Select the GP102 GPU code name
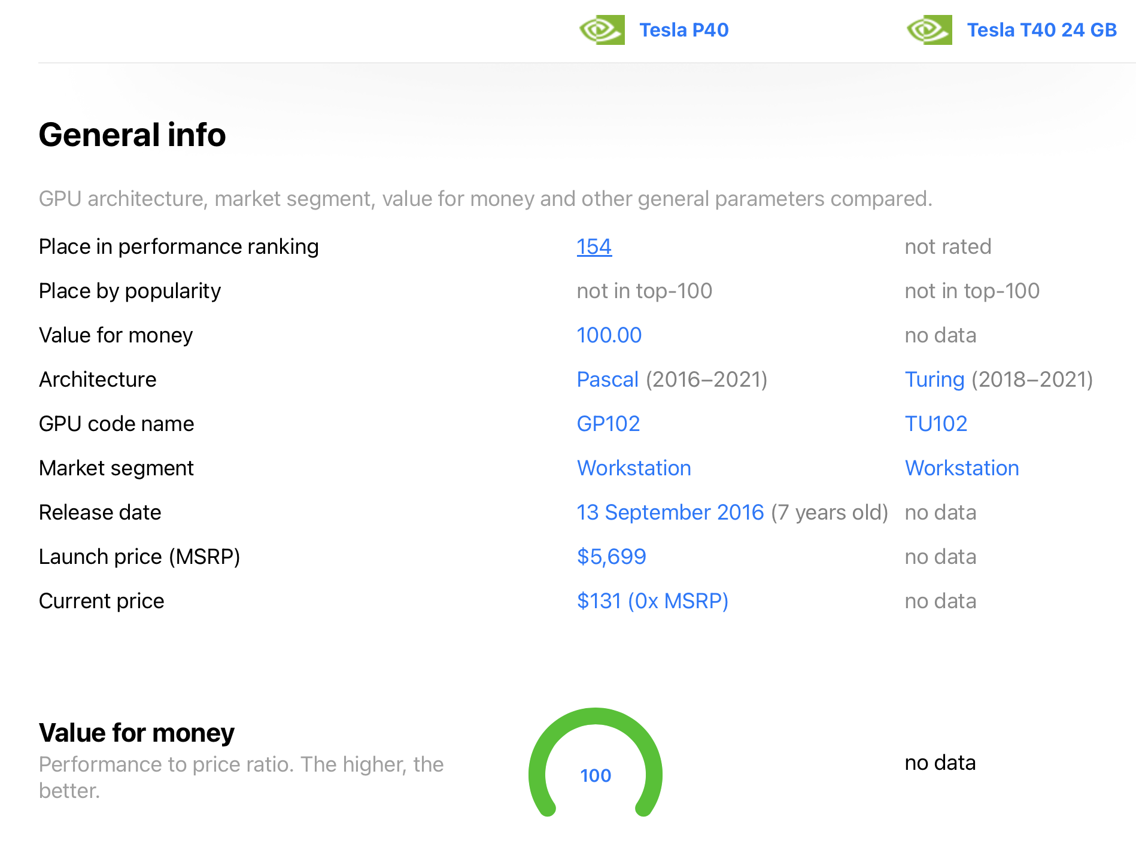This screenshot has width=1136, height=868. click(x=608, y=424)
